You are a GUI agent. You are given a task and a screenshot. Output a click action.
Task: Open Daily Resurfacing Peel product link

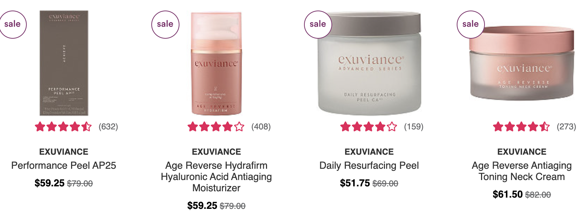point(369,165)
